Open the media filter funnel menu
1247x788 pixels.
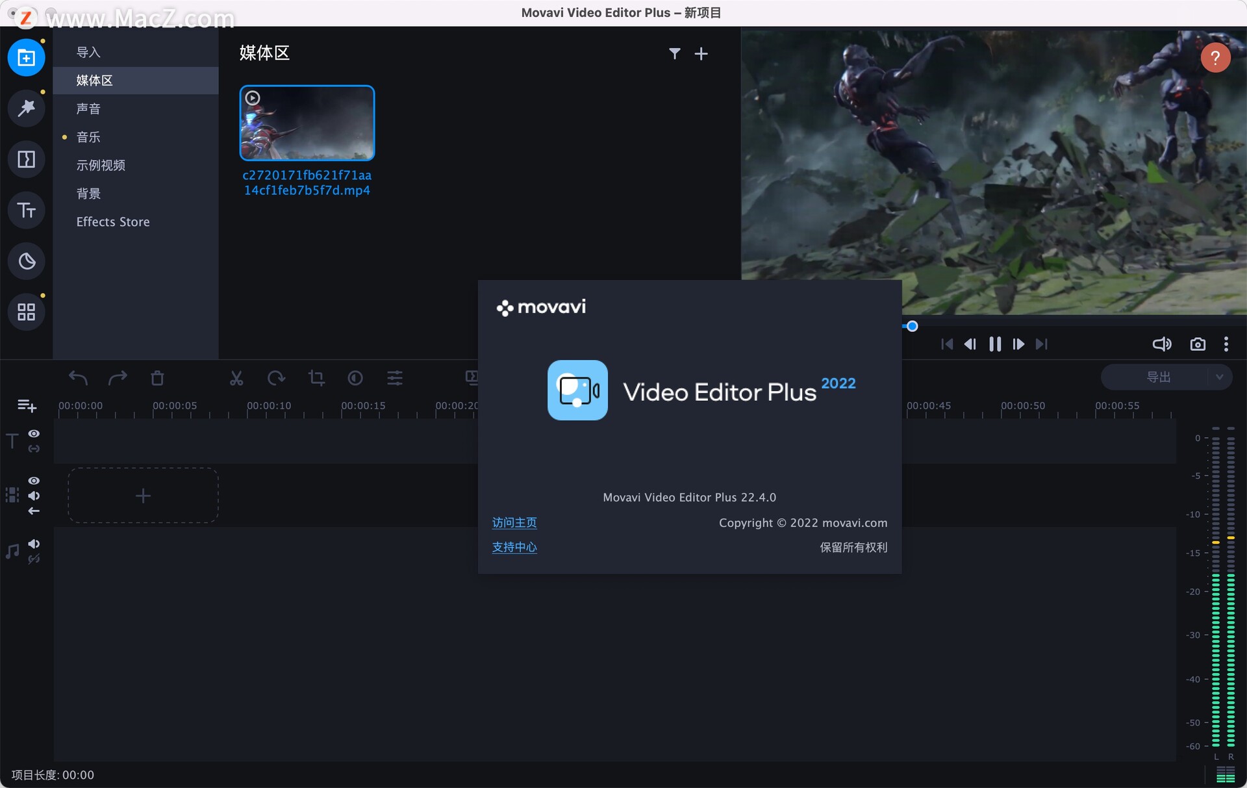click(x=675, y=53)
